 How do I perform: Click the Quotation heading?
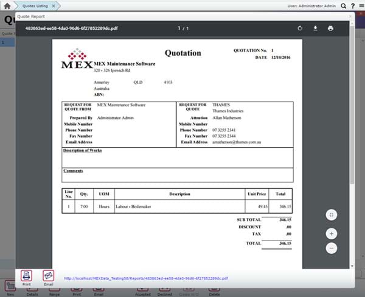pyautogui.click(x=182, y=53)
